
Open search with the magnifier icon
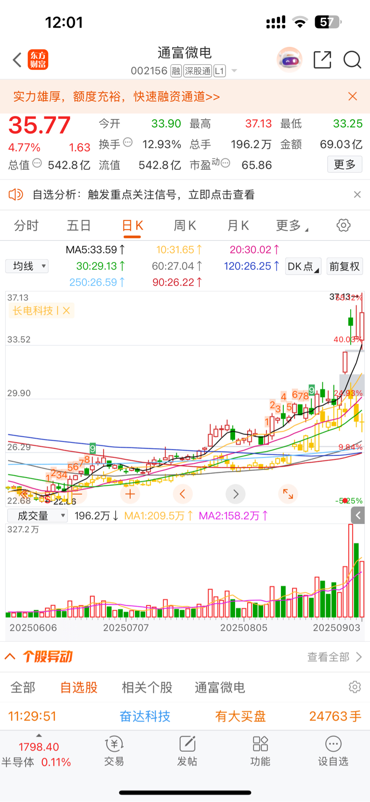click(x=352, y=60)
